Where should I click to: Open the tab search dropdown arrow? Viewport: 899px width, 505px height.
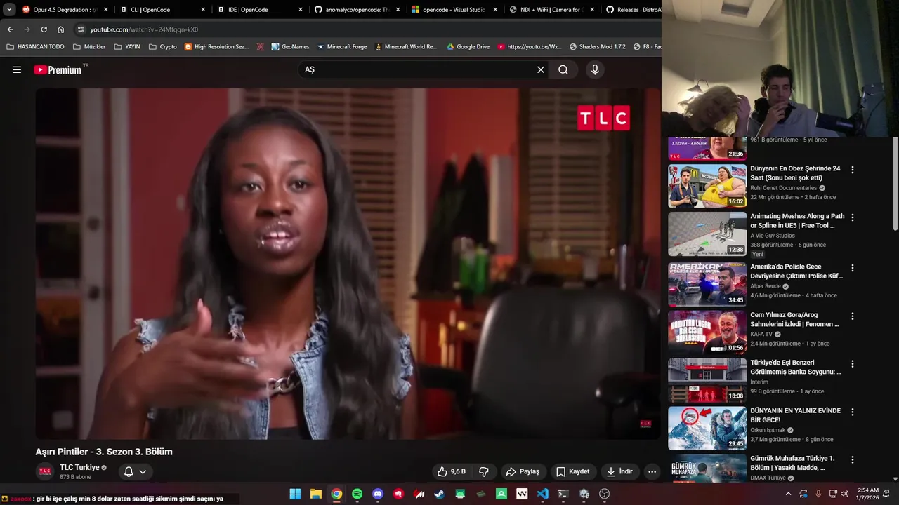point(9,10)
